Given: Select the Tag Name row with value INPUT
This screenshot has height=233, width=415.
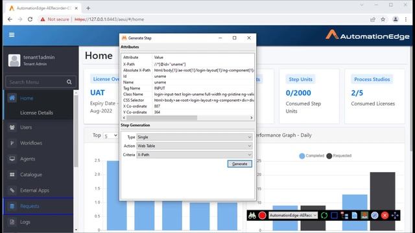Looking at the screenshot, I should 187,88.
